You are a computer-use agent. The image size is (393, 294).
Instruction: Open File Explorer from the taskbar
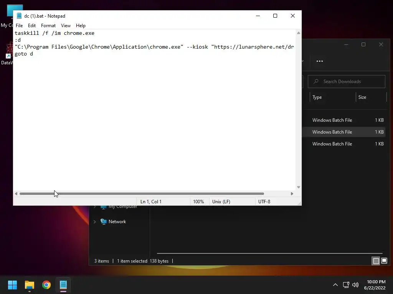pyautogui.click(x=29, y=285)
